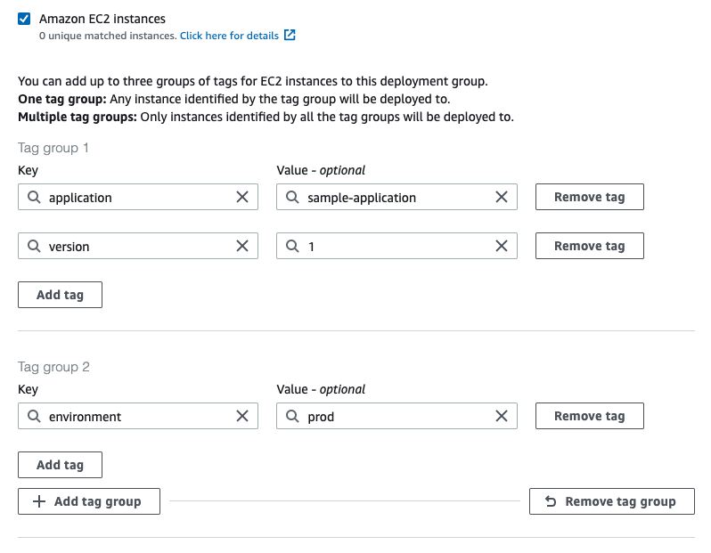Remove the application tag from Tag group 1
The image size is (711, 553).
tap(589, 197)
